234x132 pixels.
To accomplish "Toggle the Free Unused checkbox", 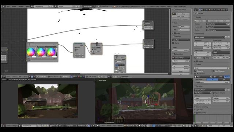I will [49, 77].
